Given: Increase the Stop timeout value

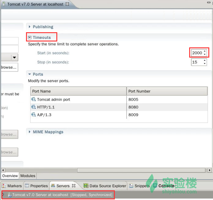Looking at the screenshot, I should (x=205, y=60).
